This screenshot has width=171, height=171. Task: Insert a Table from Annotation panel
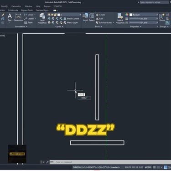coord(28,23)
